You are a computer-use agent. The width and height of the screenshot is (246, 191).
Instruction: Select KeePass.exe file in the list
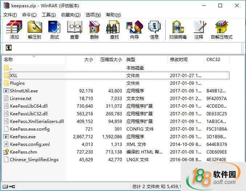pos(23,137)
